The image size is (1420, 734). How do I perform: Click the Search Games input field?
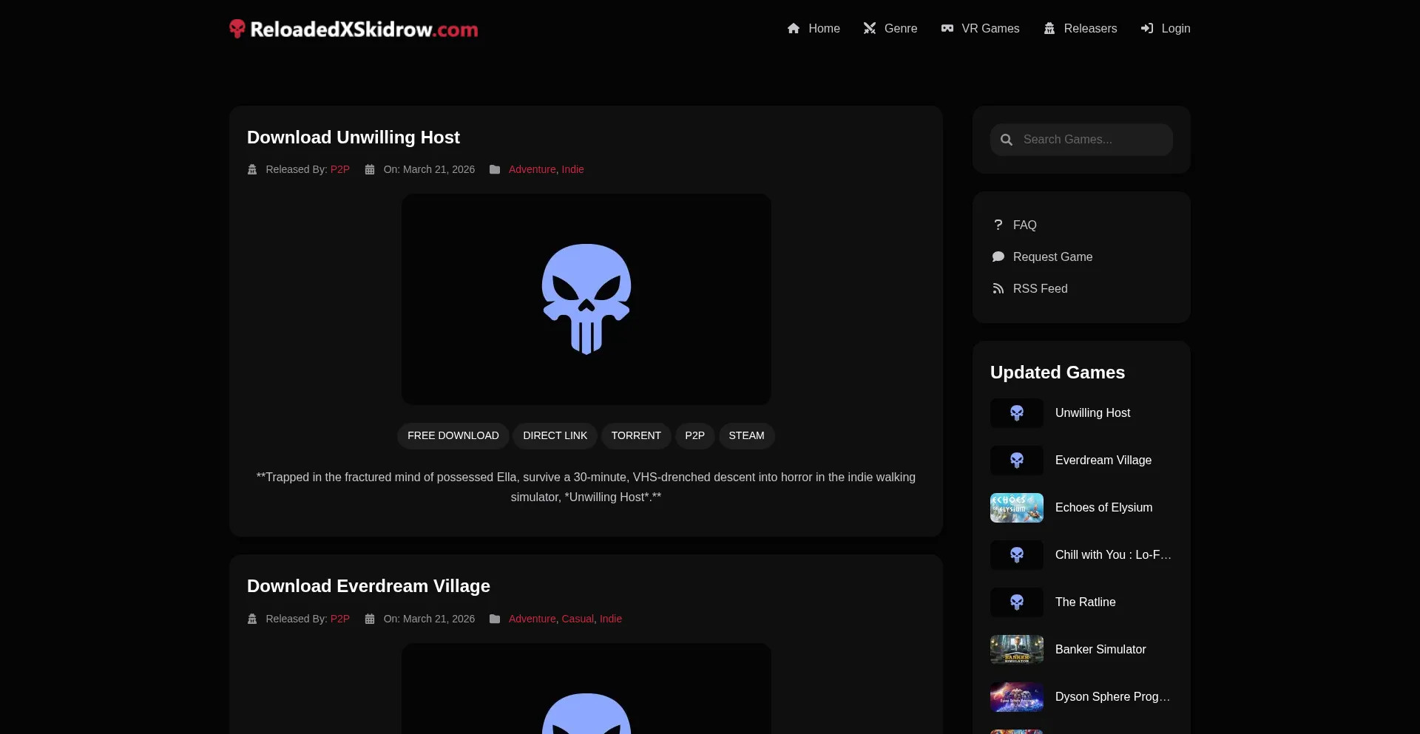click(1081, 140)
